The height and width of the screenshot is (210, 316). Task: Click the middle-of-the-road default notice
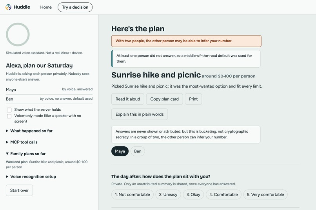coord(186,59)
